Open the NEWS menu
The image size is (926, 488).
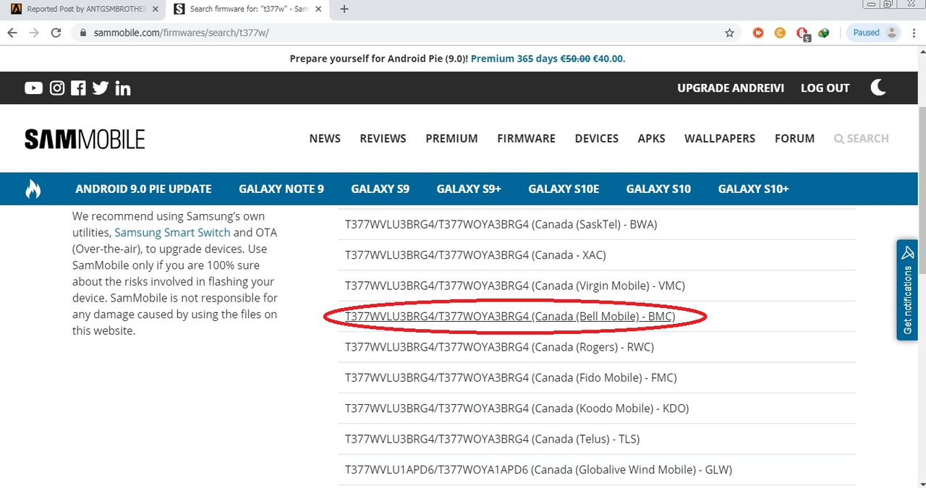pos(325,139)
